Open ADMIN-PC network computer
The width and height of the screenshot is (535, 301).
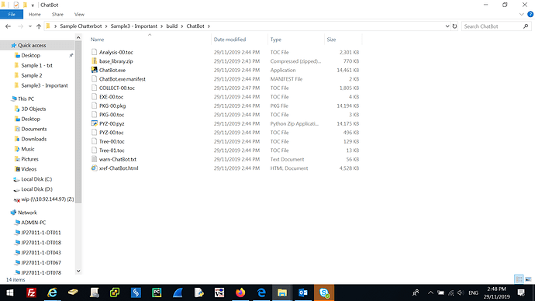33,223
